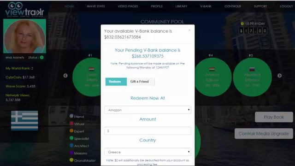Click Controlr Media Upgrade button
Viewport: 295px width, 166px height.
(264, 134)
